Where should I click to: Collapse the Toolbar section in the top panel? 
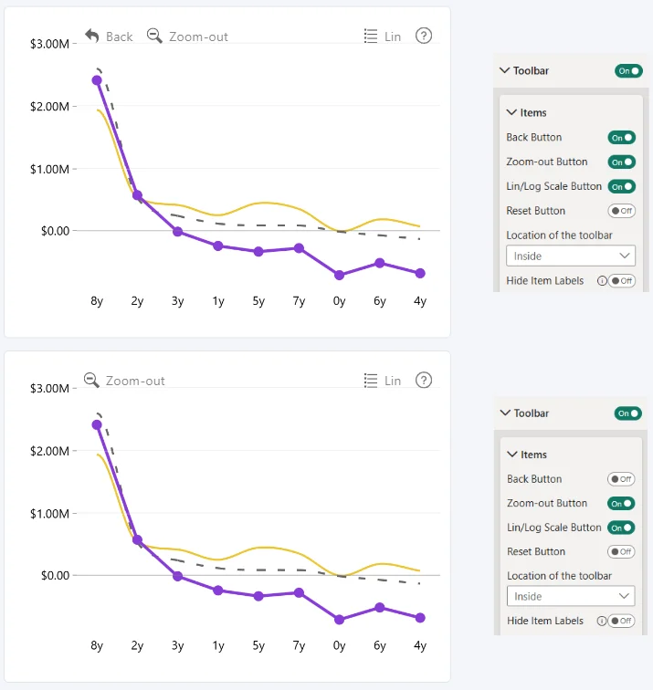click(x=505, y=70)
